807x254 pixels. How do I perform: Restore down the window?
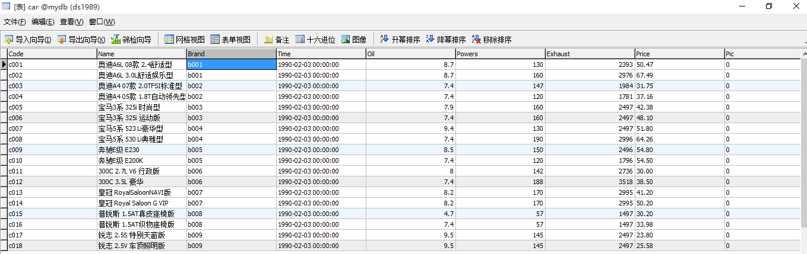click(769, 6)
